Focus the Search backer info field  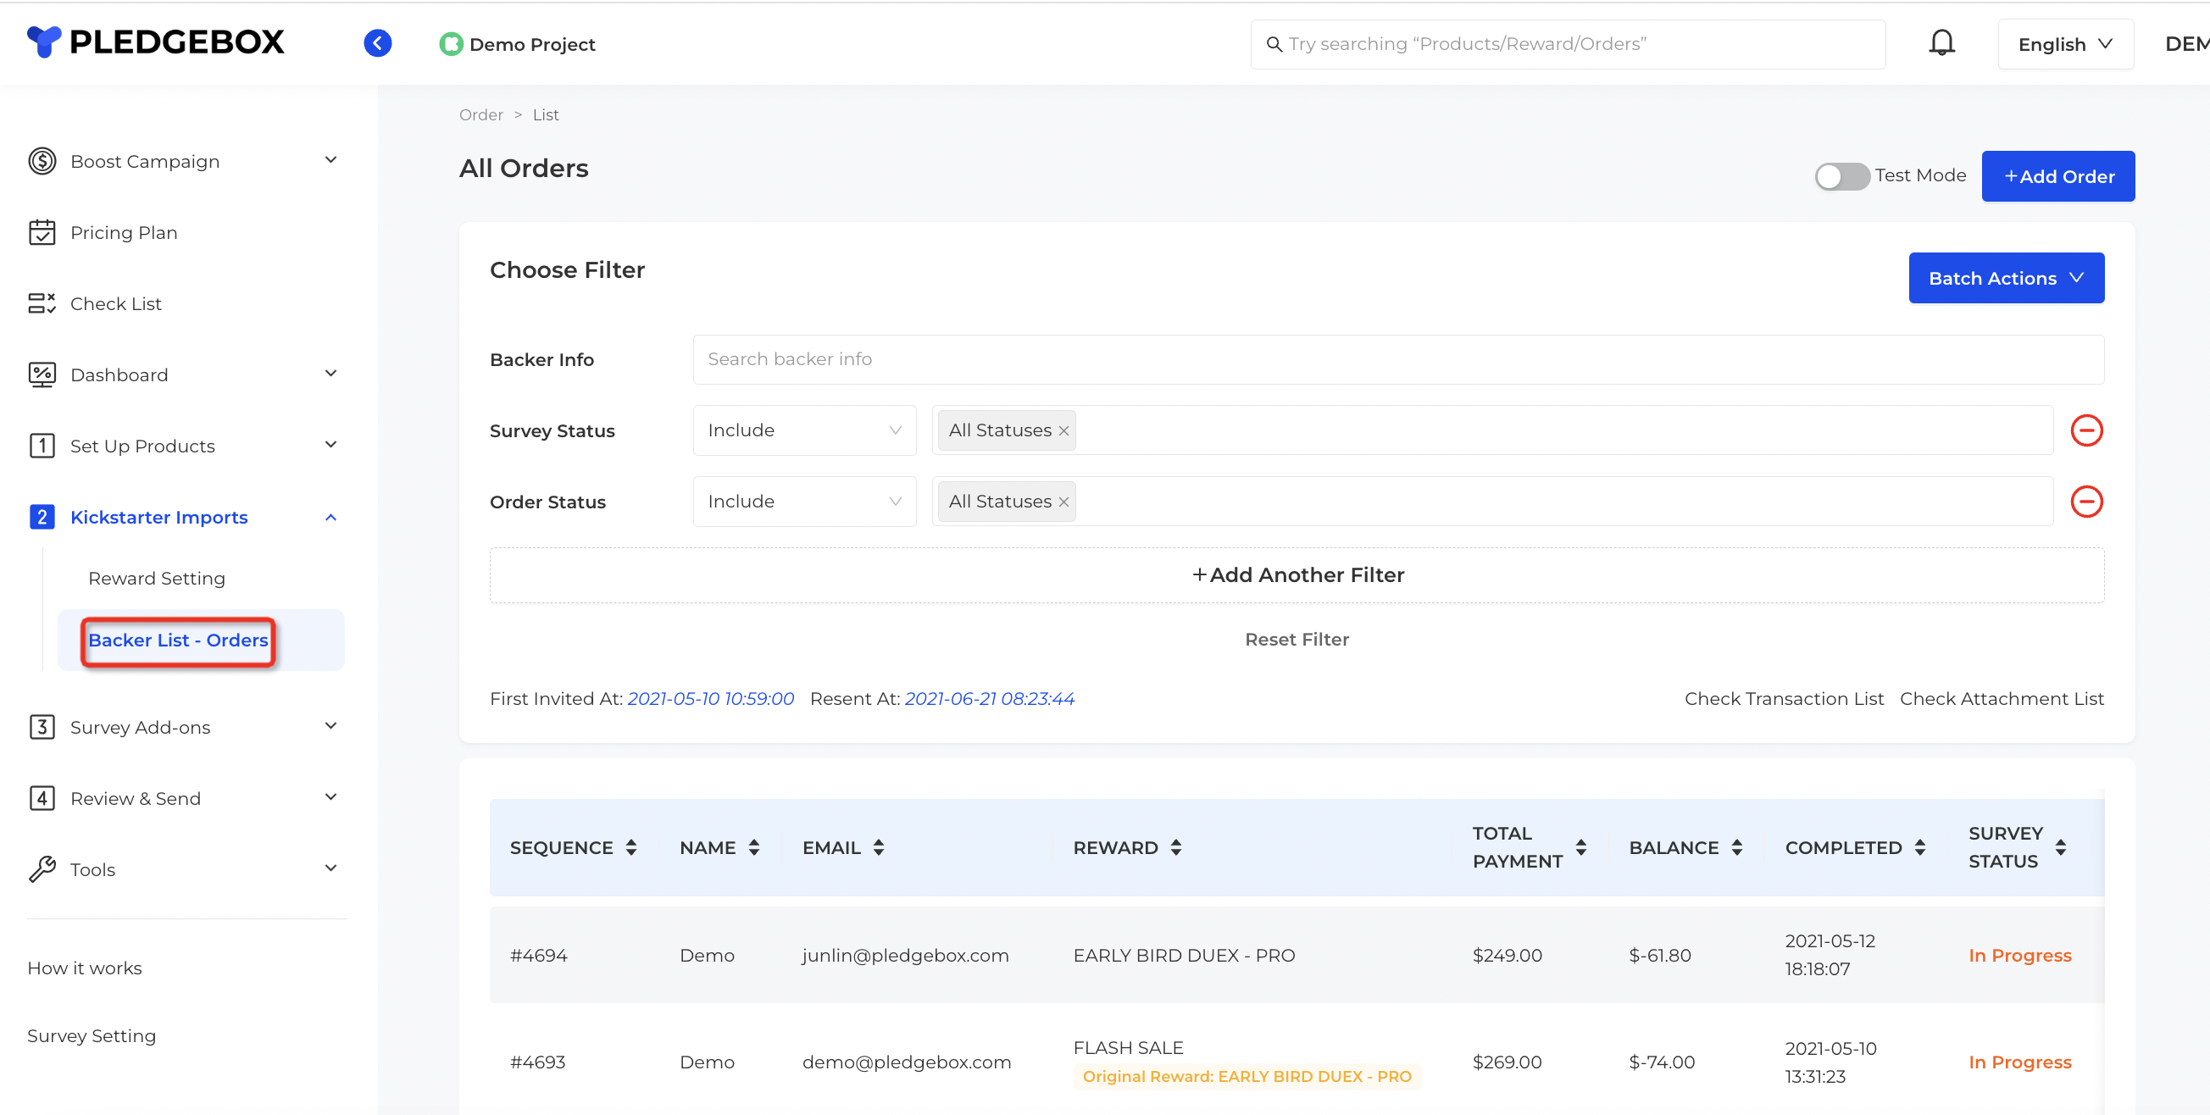pyautogui.click(x=1398, y=359)
